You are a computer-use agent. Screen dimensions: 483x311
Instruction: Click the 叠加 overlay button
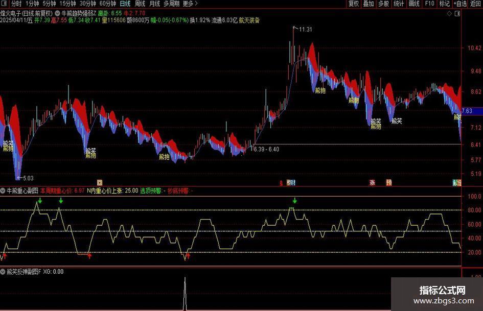tap(369, 4)
